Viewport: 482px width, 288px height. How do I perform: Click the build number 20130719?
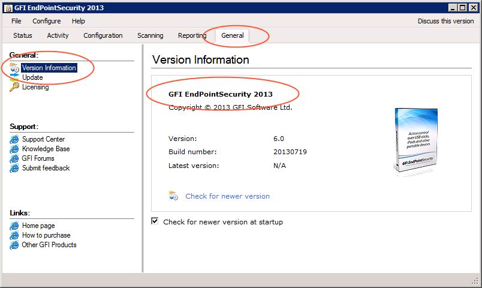[290, 152]
